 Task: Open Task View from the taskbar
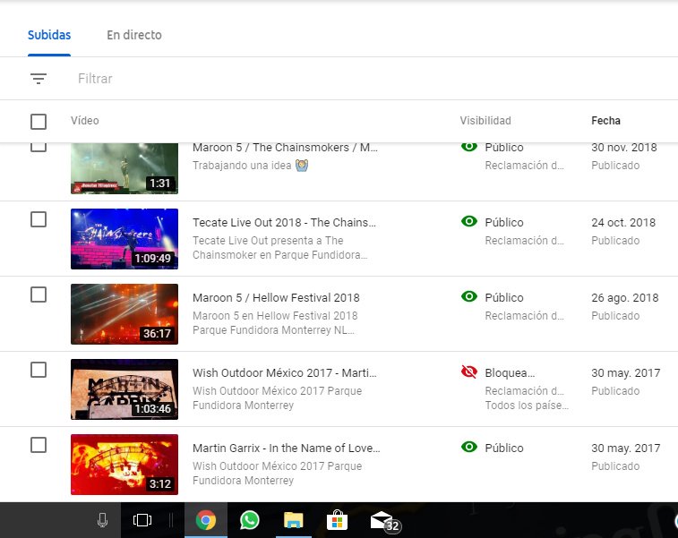click(142, 520)
